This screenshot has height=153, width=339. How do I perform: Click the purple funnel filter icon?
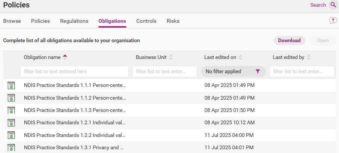[x=257, y=72]
